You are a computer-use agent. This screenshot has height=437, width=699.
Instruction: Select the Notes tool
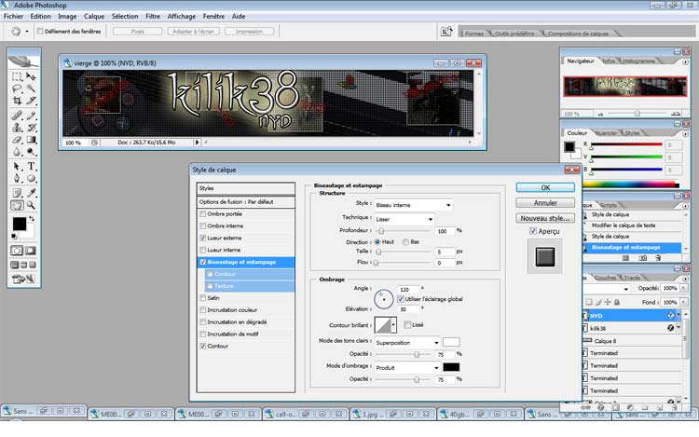pyautogui.click(x=17, y=193)
